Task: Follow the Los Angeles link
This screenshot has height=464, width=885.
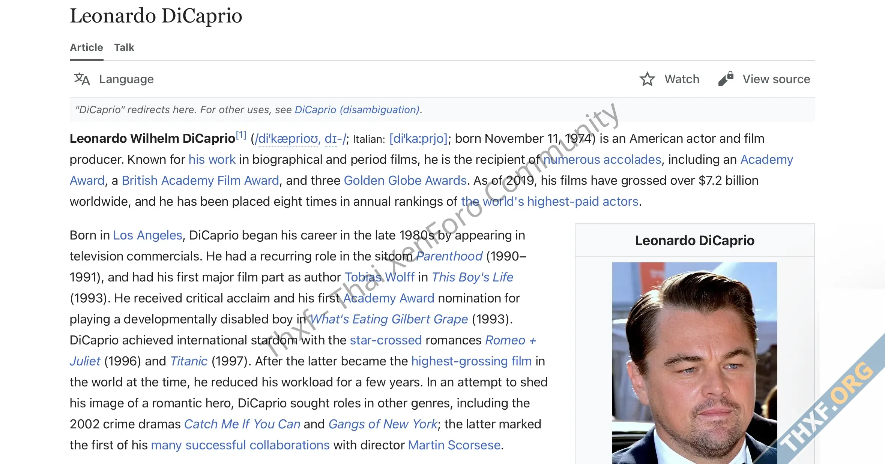Action: point(148,235)
